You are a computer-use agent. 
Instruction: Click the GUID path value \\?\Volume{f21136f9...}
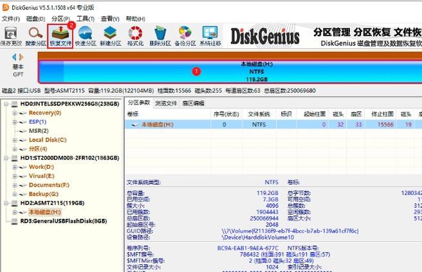click(x=290, y=231)
